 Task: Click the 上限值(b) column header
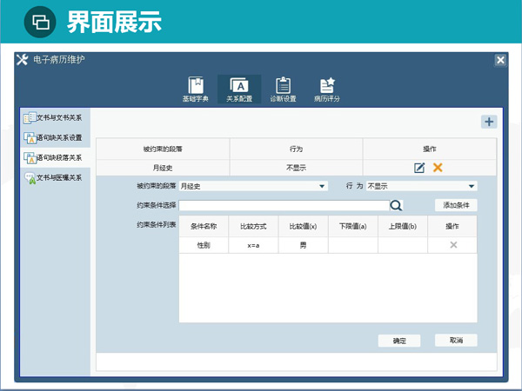tap(403, 227)
